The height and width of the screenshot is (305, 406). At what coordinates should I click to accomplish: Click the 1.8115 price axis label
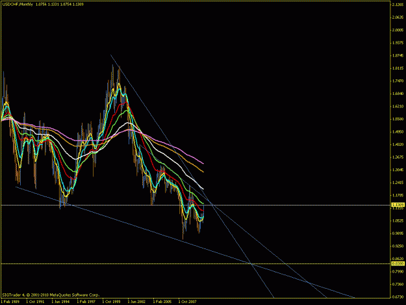pos(398,68)
